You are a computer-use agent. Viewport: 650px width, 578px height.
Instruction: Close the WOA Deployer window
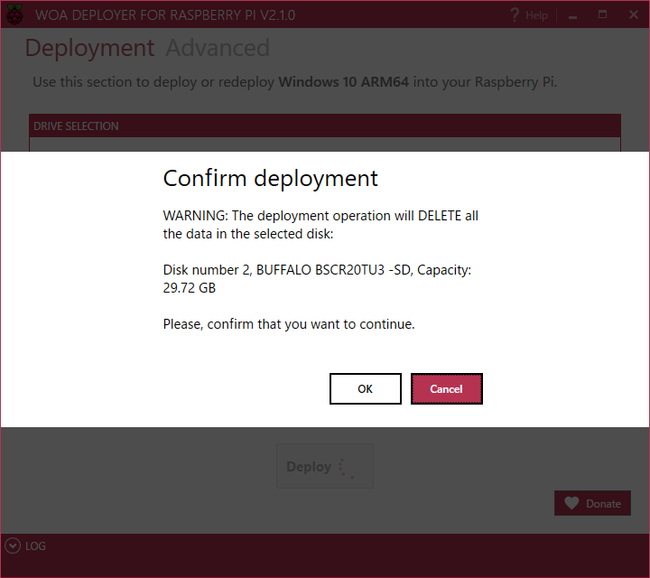(x=634, y=14)
